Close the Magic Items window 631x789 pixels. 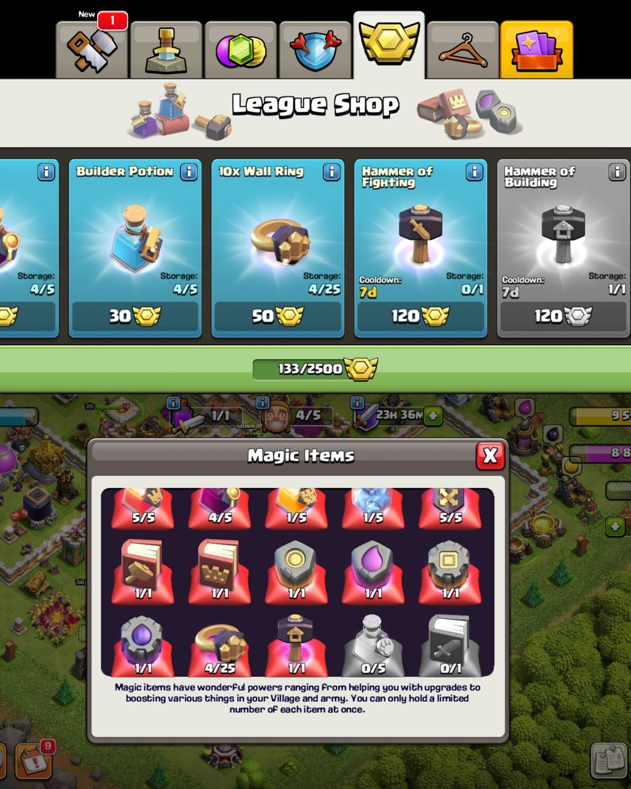pyautogui.click(x=490, y=456)
